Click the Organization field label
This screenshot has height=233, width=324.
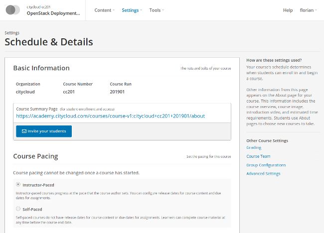tap(28, 84)
